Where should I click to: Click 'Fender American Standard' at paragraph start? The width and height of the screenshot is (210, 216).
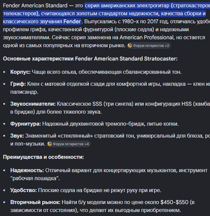tap(35, 6)
